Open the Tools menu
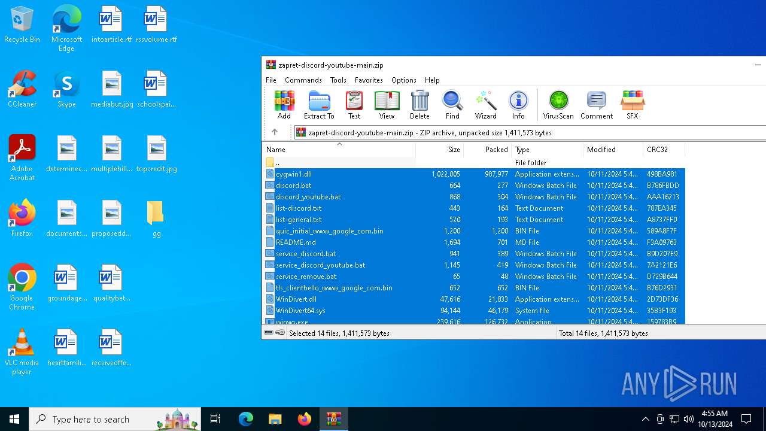 click(338, 80)
